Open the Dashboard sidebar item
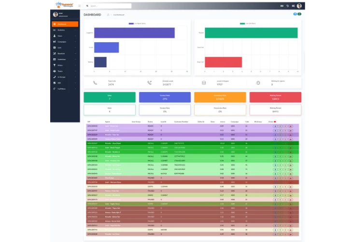This screenshot has width=338, height=242. (65, 24)
